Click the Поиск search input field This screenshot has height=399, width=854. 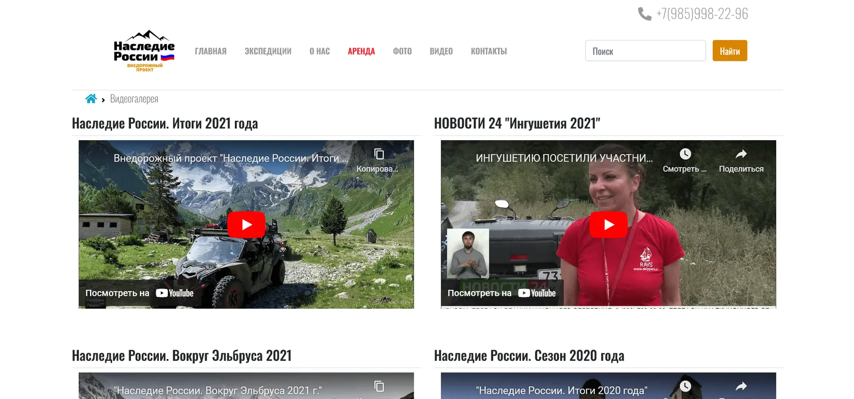645,51
